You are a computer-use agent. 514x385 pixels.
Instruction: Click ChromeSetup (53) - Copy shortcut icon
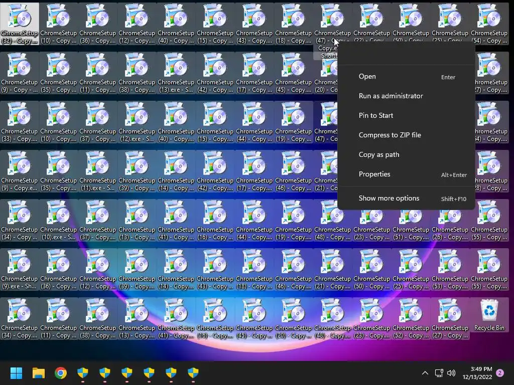coord(450,269)
